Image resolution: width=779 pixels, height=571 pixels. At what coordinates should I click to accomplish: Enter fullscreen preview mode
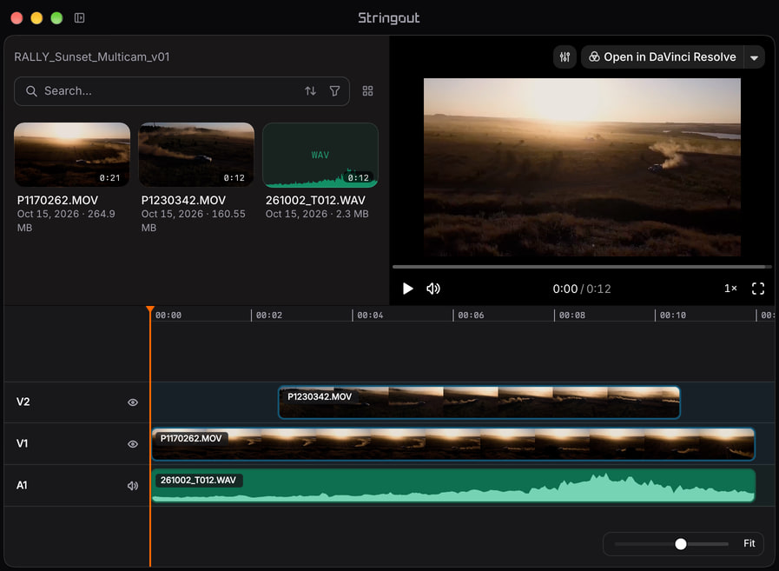(757, 289)
